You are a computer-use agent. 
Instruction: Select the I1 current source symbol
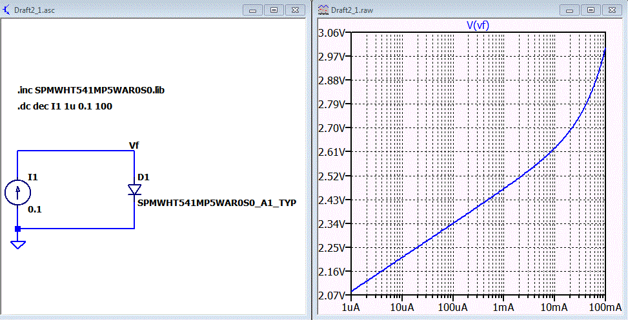[x=17, y=193]
